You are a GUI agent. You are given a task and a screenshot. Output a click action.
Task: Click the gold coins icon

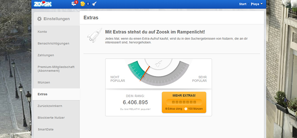click(x=82, y=4)
